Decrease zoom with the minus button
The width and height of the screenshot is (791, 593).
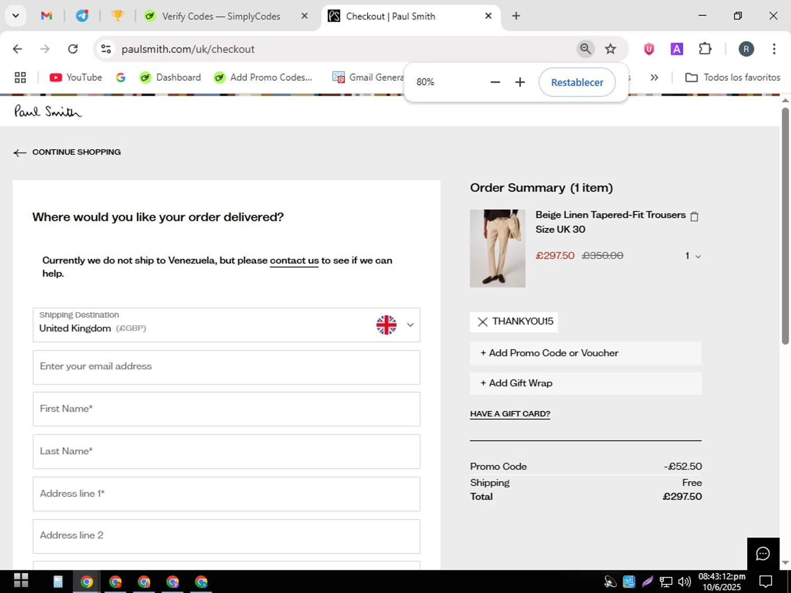click(x=495, y=82)
